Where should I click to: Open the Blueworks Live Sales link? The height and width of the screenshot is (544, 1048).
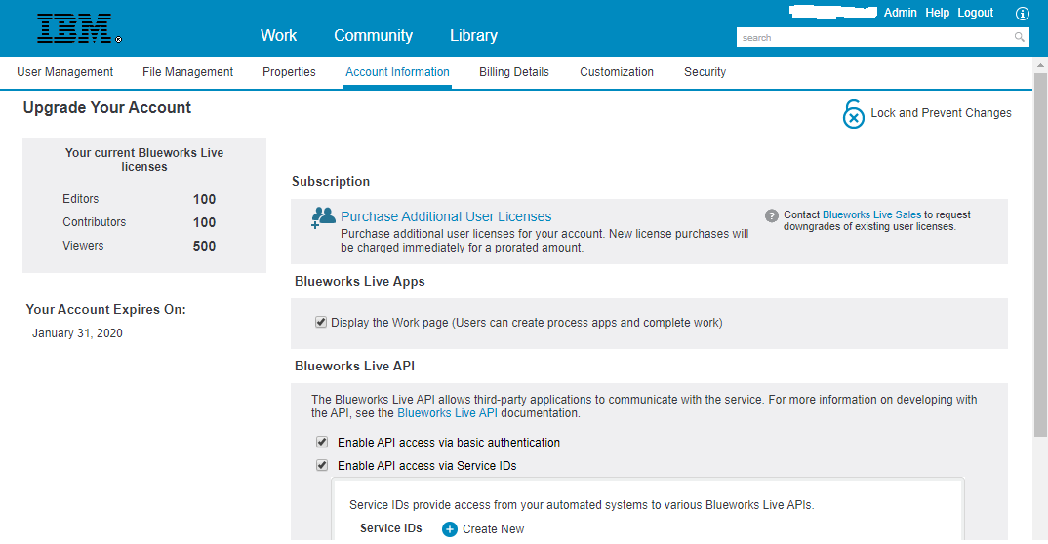click(x=871, y=214)
